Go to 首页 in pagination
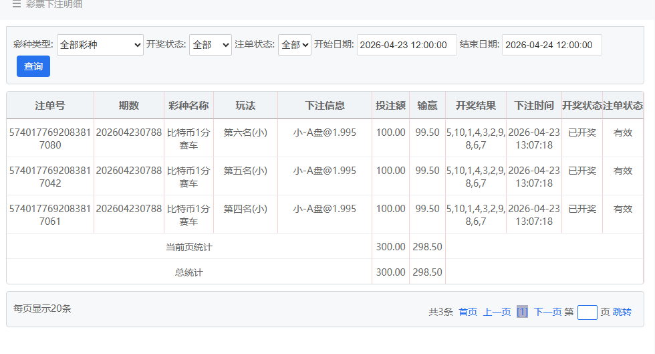The image size is (655, 354). (468, 312)
